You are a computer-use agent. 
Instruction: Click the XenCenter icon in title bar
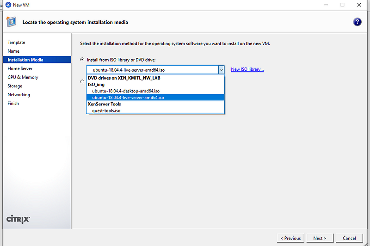tap(8, 5)
